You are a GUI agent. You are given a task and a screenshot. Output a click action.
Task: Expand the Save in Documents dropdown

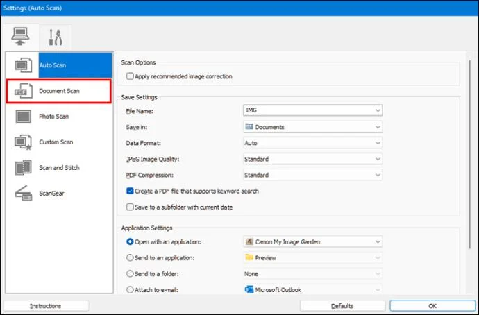click(x=313, y=127)
